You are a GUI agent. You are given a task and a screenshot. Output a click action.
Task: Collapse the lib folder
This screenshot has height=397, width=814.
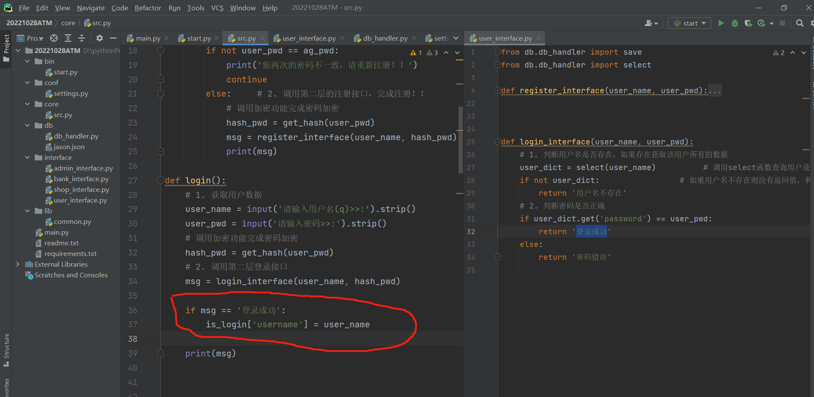27,211
